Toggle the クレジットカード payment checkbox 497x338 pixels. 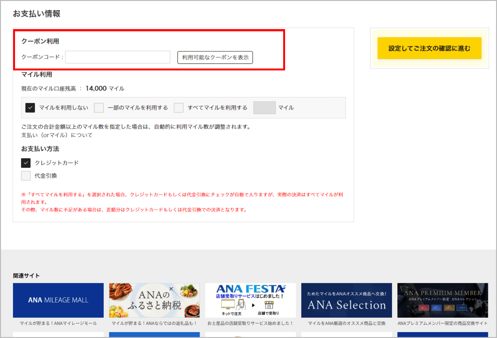26,163
